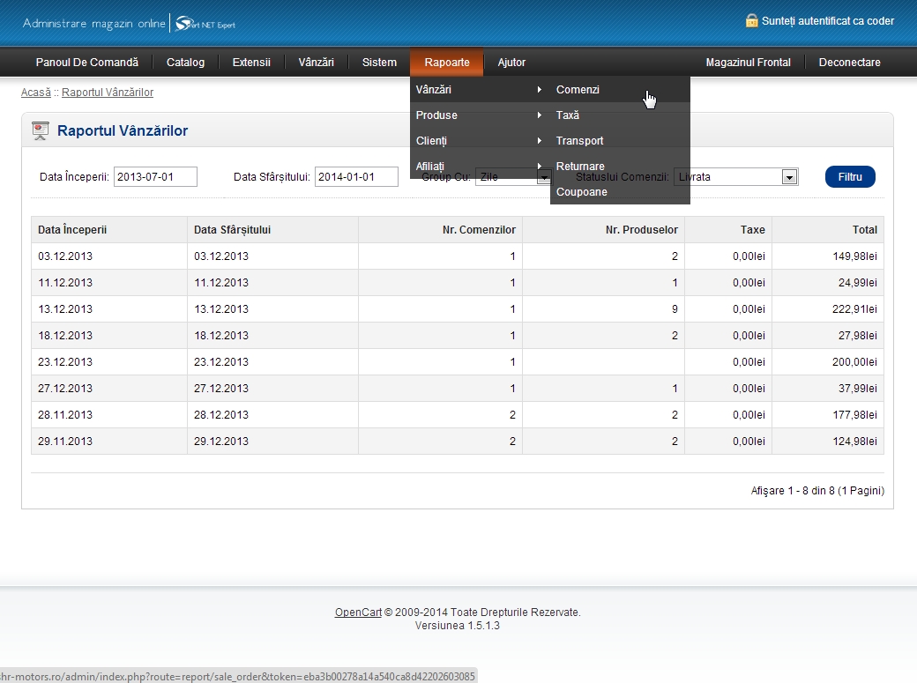
Task: Select Comenzi from the sales submenu
Action: coord(578,90)
